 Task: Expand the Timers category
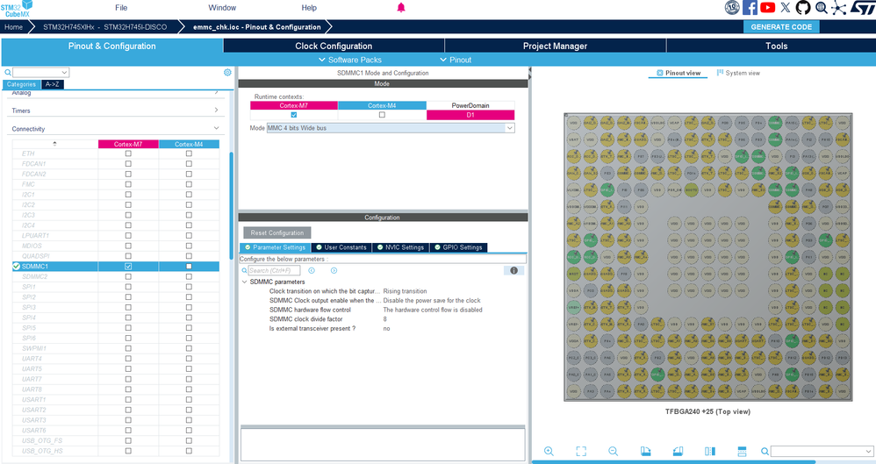click(216, 110)
